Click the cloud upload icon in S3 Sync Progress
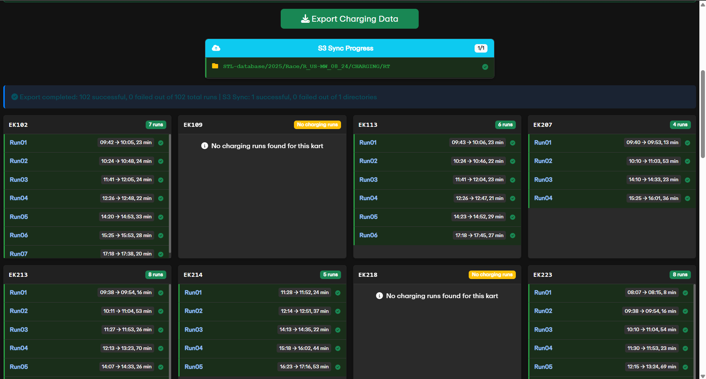Image resolution: width=706 pixels, height=379 pixels. point(216,48)
